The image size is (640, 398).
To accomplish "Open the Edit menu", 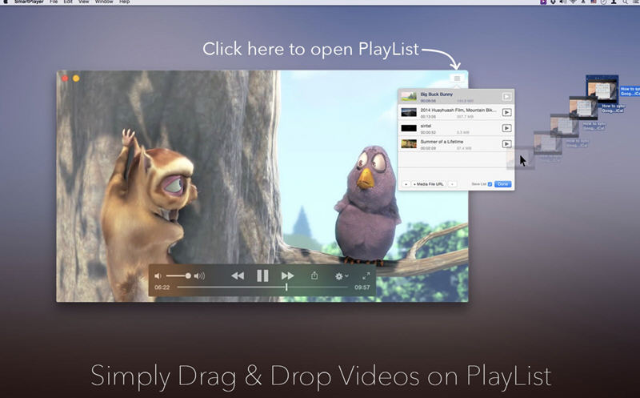I will [68, 2].
